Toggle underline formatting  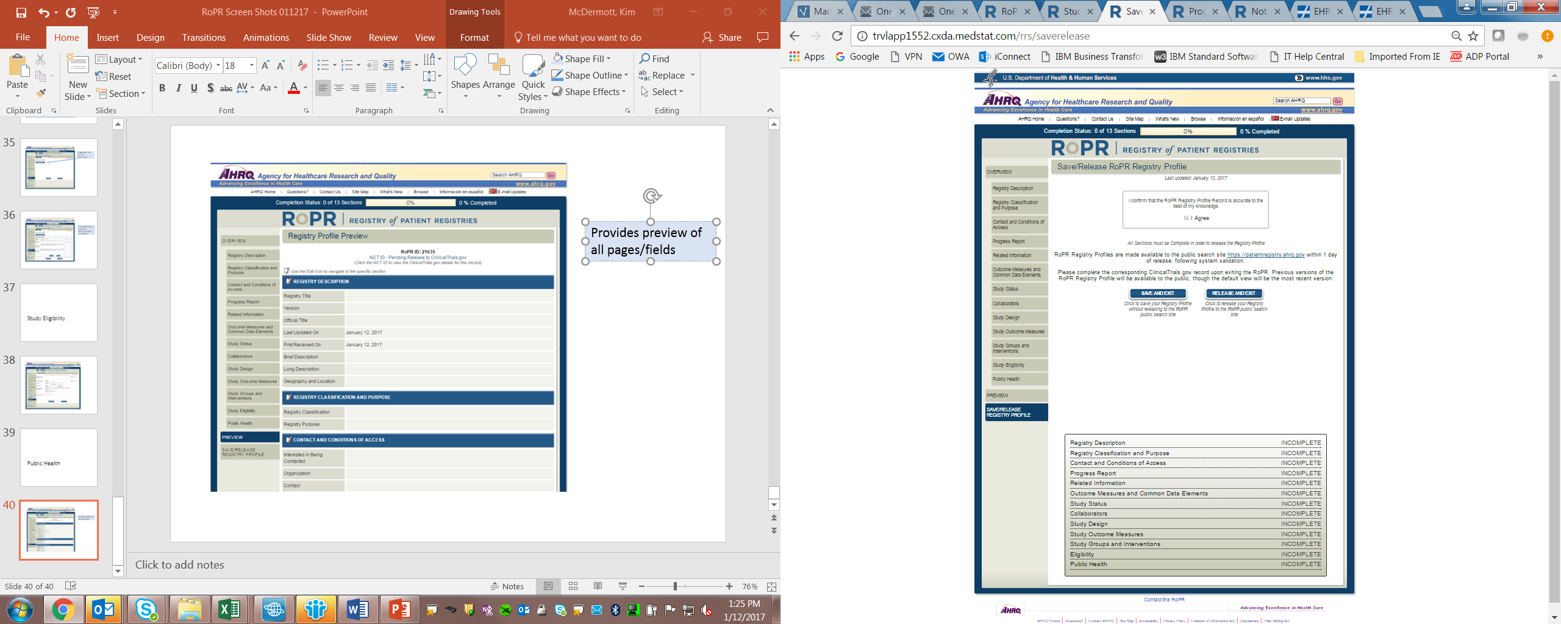tap(194, 88)
